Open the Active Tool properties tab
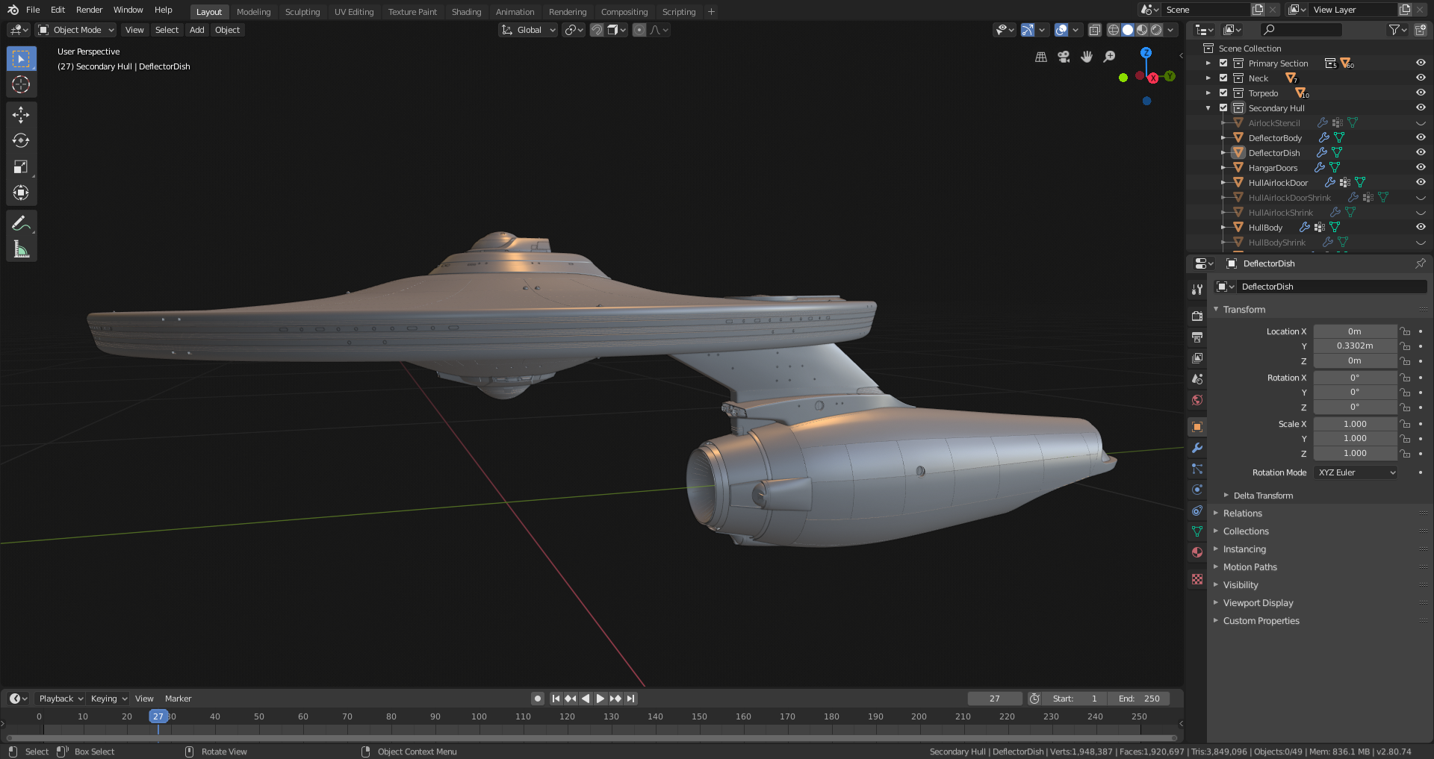1434x759 pixels. 1197,289
